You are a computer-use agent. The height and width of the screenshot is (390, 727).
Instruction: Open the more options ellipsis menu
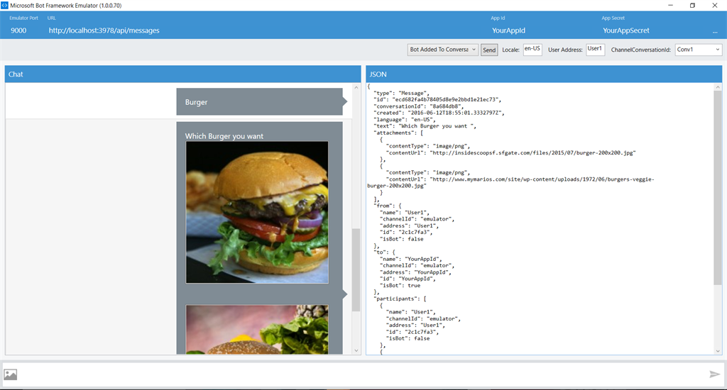coord(715,32)
